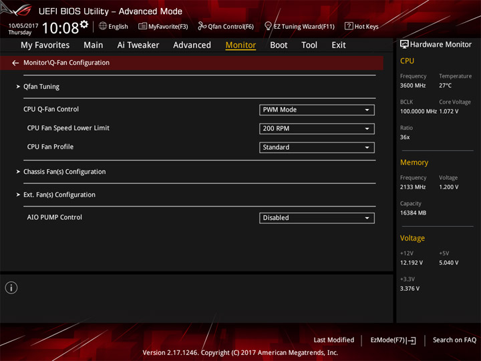The width and height of the screenshot is (481, 361).
Task: Click the AIO PUMP Control label
Action: [x=55, y=217]
